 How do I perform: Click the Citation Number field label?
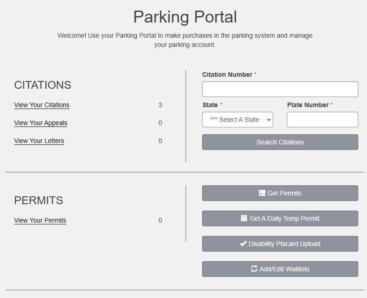click(227, 74)
